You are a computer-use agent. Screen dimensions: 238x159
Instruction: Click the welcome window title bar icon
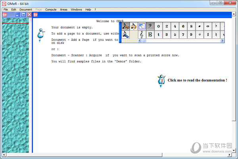coord(36,15)
